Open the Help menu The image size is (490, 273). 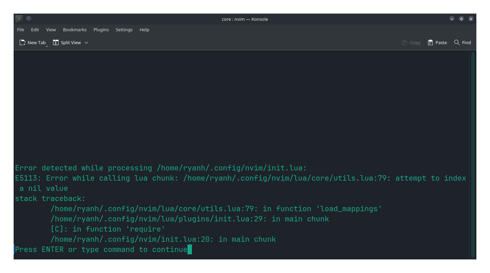[144, 30]
